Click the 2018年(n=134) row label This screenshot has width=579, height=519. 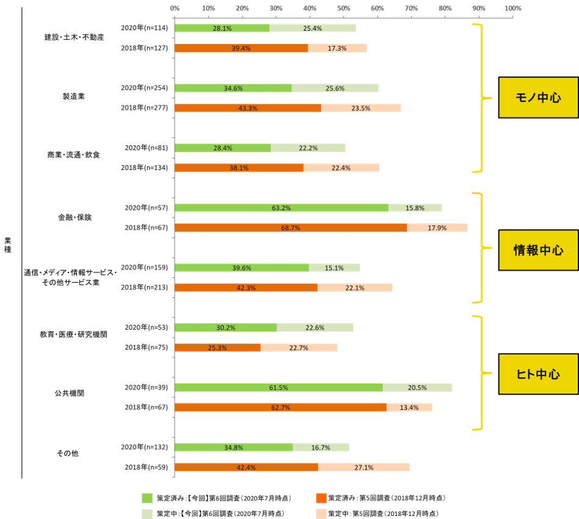click(x=145, y=168)
